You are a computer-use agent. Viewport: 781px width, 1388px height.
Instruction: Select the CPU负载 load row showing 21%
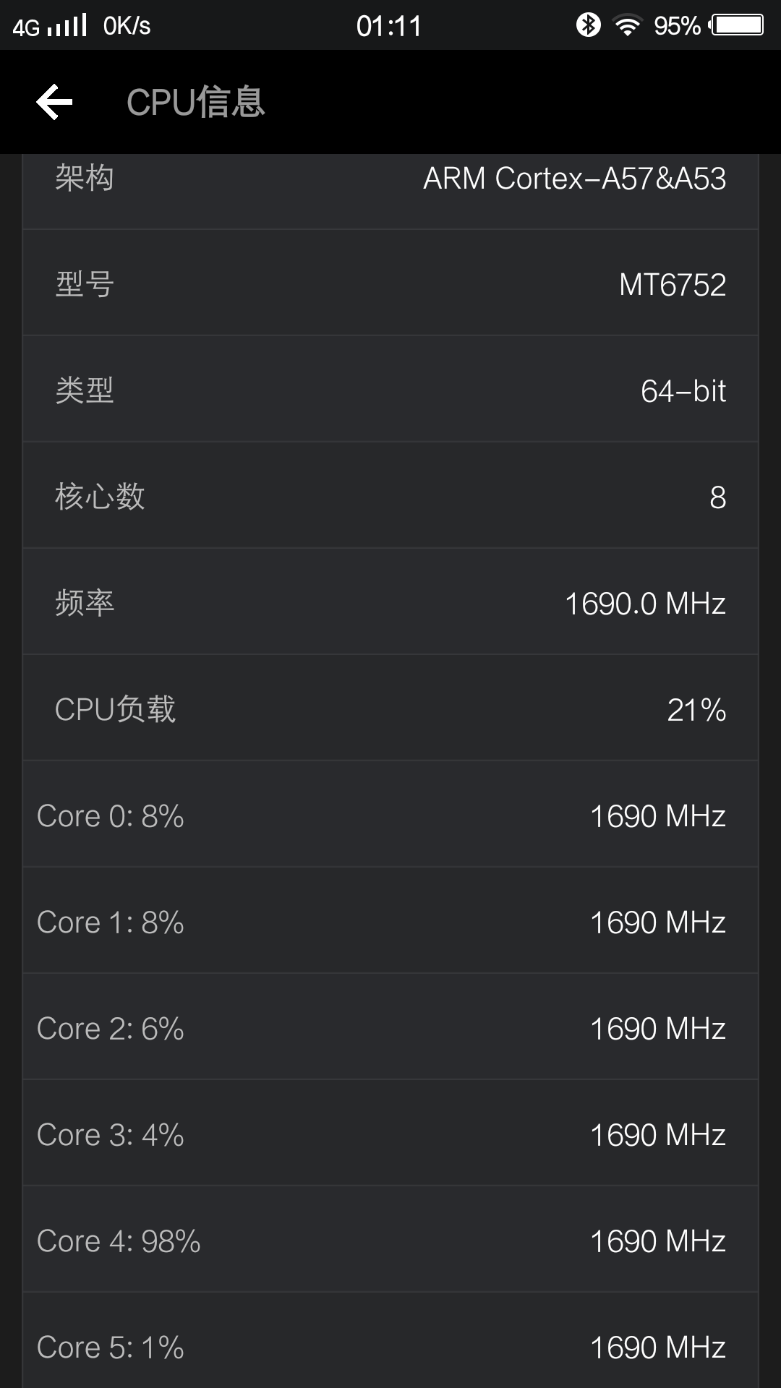click(x=390, y=709)
